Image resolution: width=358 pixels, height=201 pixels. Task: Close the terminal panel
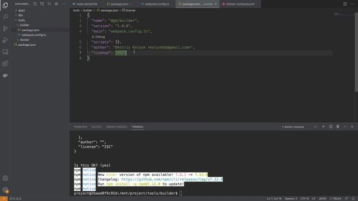pyautogui.click(x=352, y=127)
